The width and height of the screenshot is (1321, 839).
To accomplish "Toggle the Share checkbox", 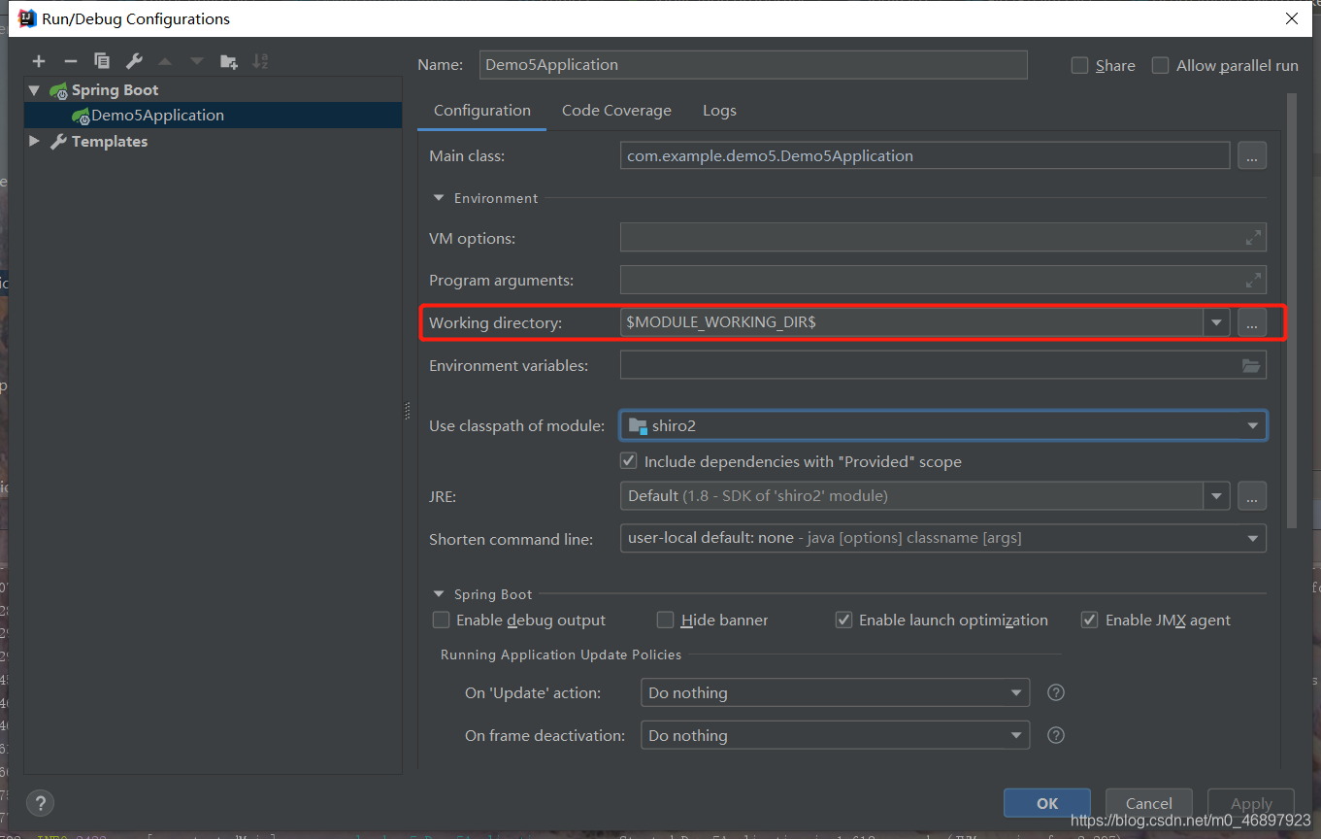I will tap(1079, 65).
